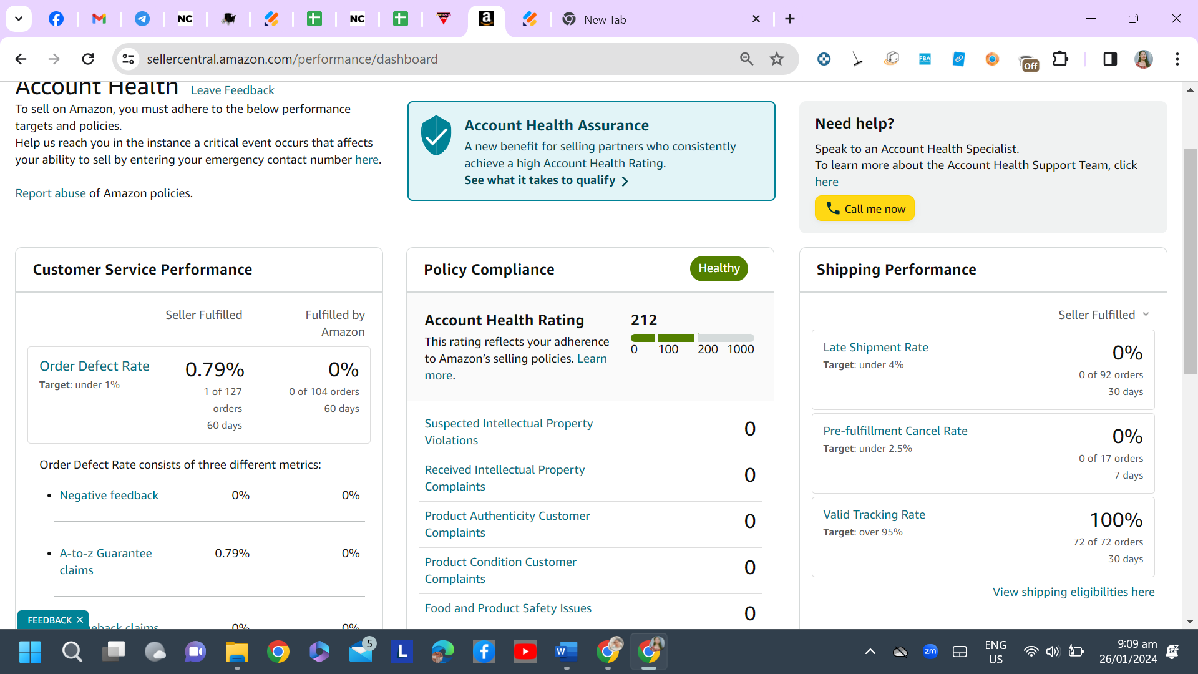This screenshot has height=674, width=1198.
Task: Open the zoom magnifier in address bar
Action: click(x=747, y=59)
